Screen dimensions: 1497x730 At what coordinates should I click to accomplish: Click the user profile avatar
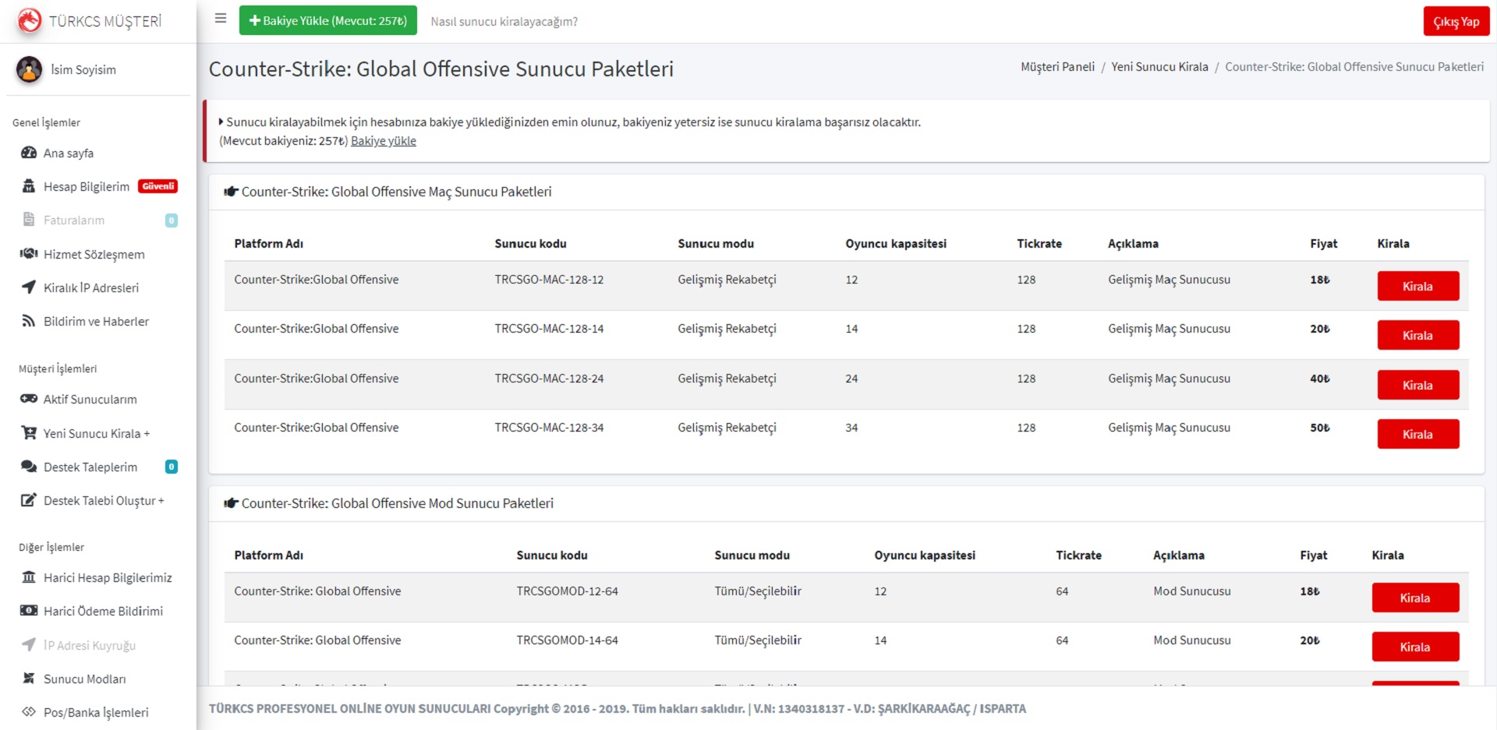tap(30, 70)
